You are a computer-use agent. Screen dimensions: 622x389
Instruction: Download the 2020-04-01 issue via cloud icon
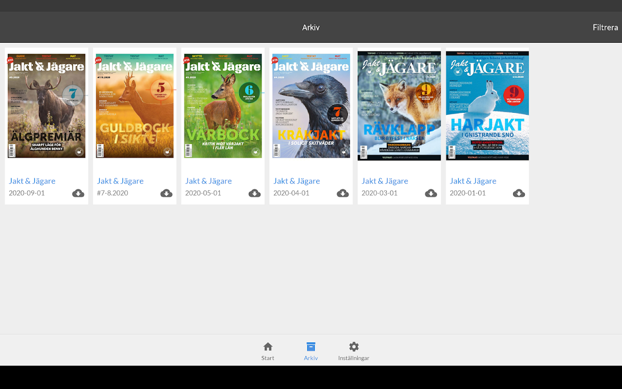[343, 193]
